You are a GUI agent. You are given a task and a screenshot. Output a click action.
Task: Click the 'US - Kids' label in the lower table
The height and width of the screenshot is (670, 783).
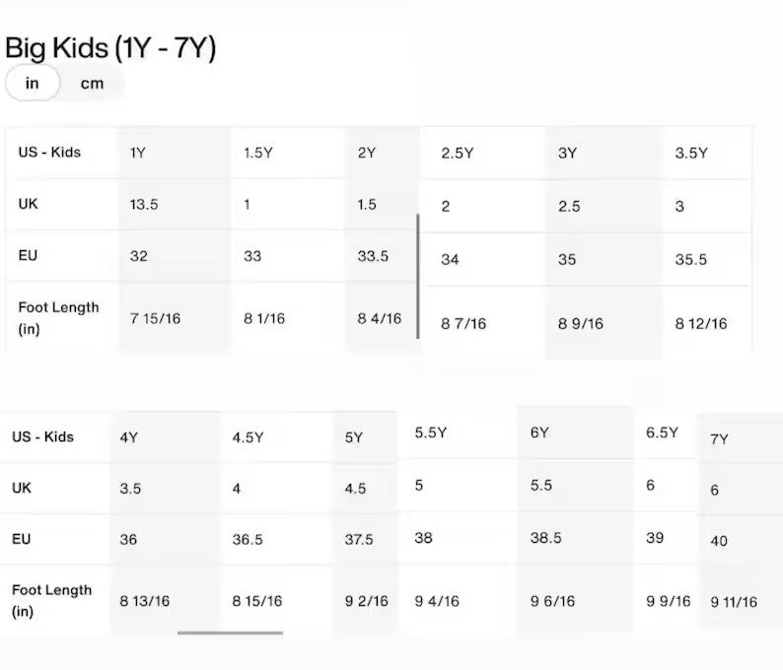tap(42, 436)
